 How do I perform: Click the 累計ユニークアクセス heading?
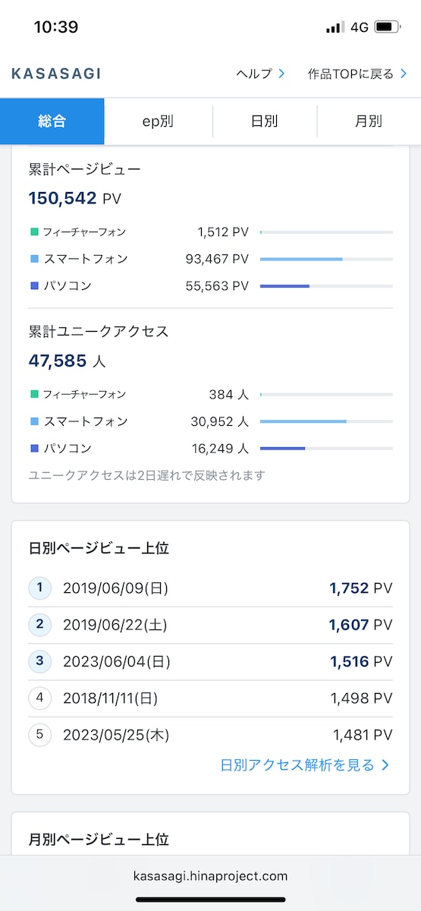[x=99, y=331]
